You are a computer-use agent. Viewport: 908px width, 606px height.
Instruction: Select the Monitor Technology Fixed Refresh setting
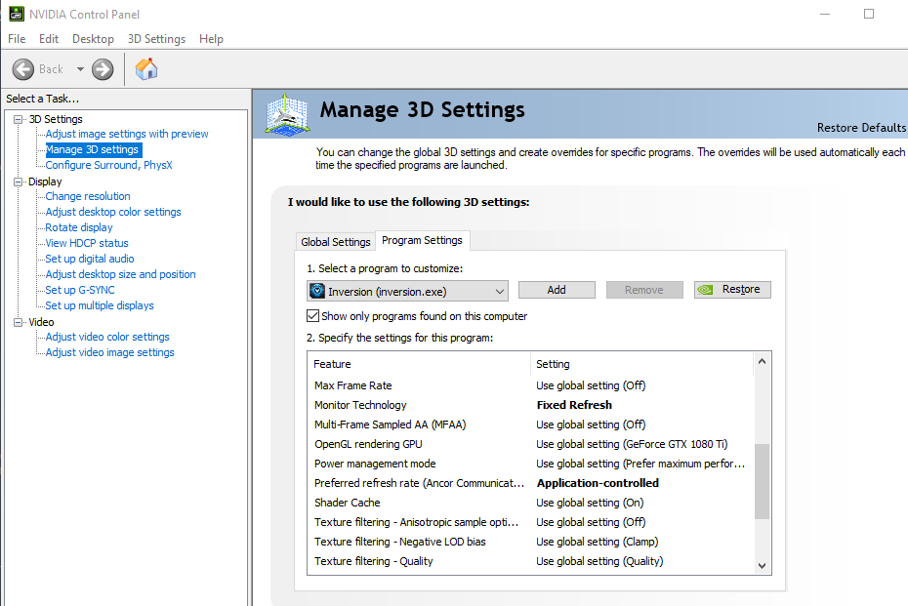coord(574,405)
